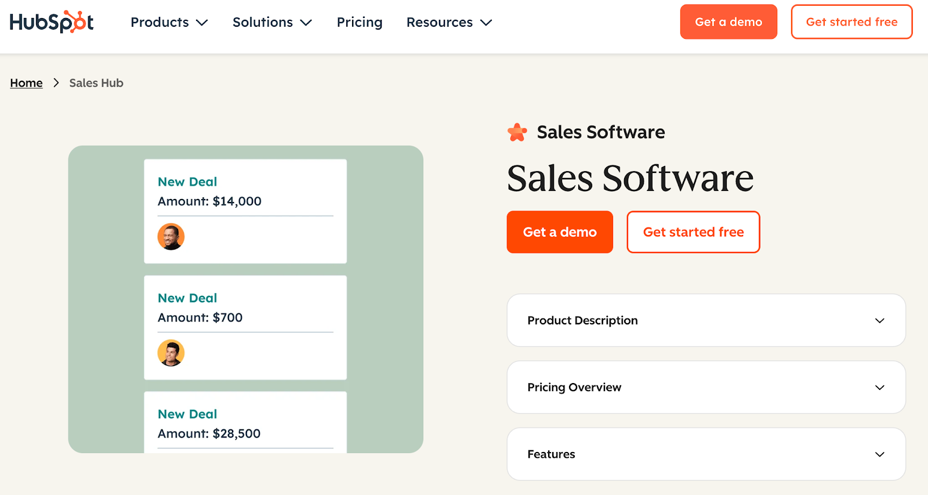Expand the Solutions menu
The width and height of the screenshot is (928, 495).
[x=272, y=22]
